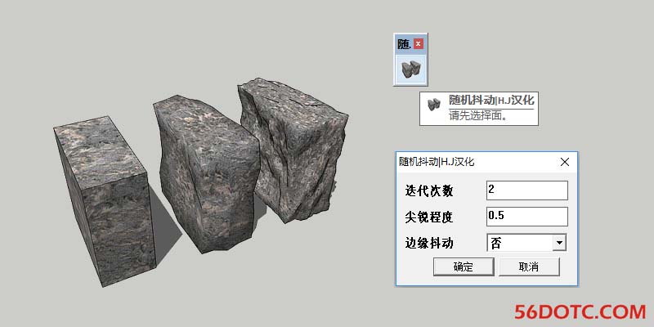Open the 边缘抖动 combo box showing 否
This screenshot has width=654, height=327.
(x=519, y=243)
